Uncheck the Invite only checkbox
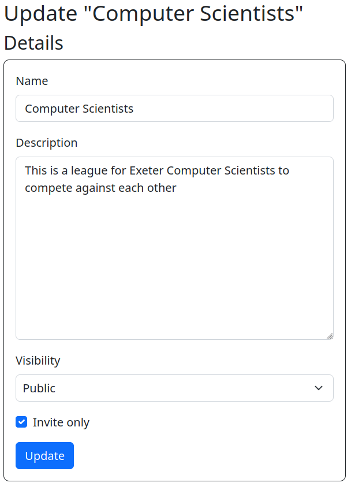This screenshot has height=490, width=355. pyautogui.click(x=21, y=422)
